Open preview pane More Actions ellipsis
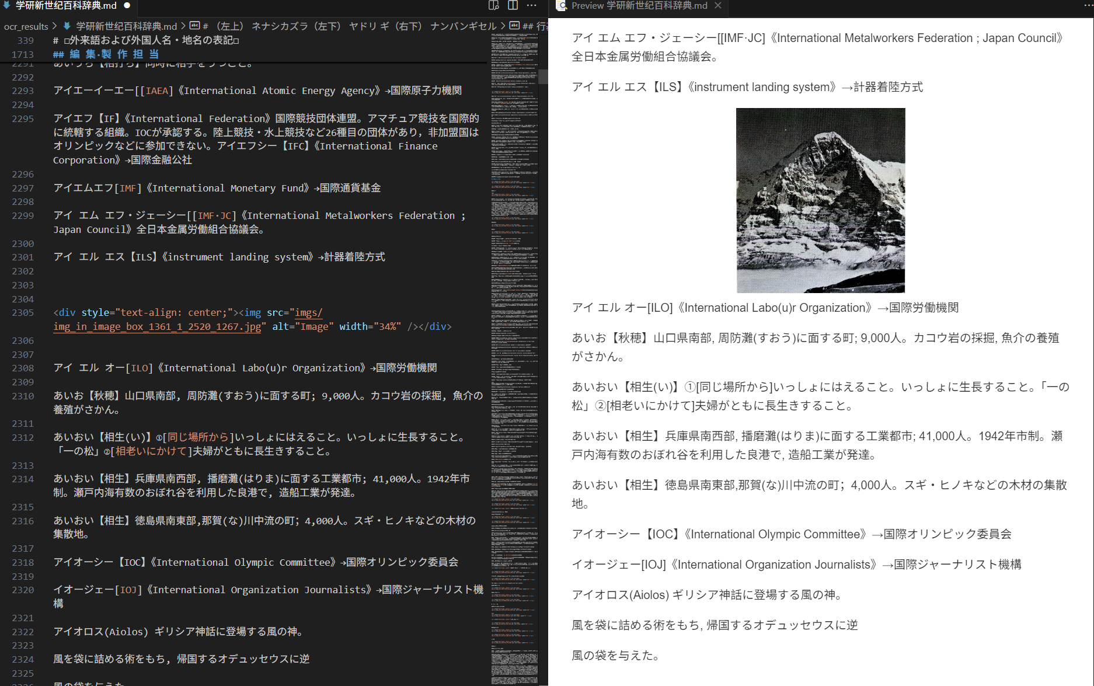1094x686 pixels. pyautogui.click(x=1086, y=5)
